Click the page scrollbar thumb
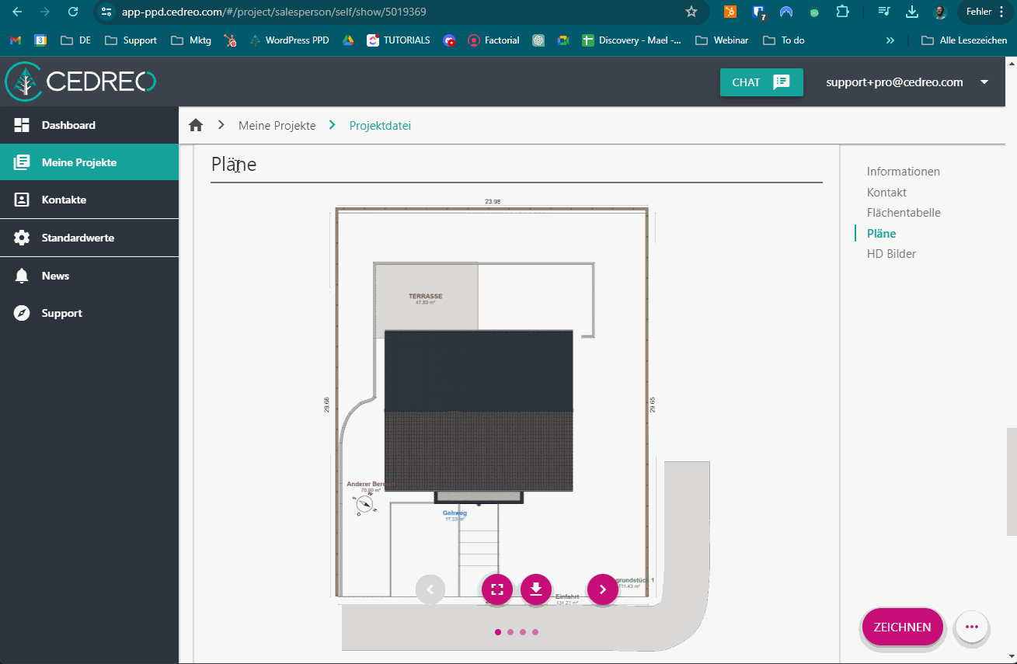Image resolution: width=1017 pixels, height=664 pixels. [1012, 481]
